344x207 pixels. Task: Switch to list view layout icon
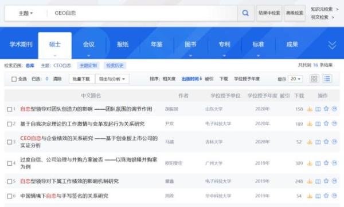coord(327,79)
